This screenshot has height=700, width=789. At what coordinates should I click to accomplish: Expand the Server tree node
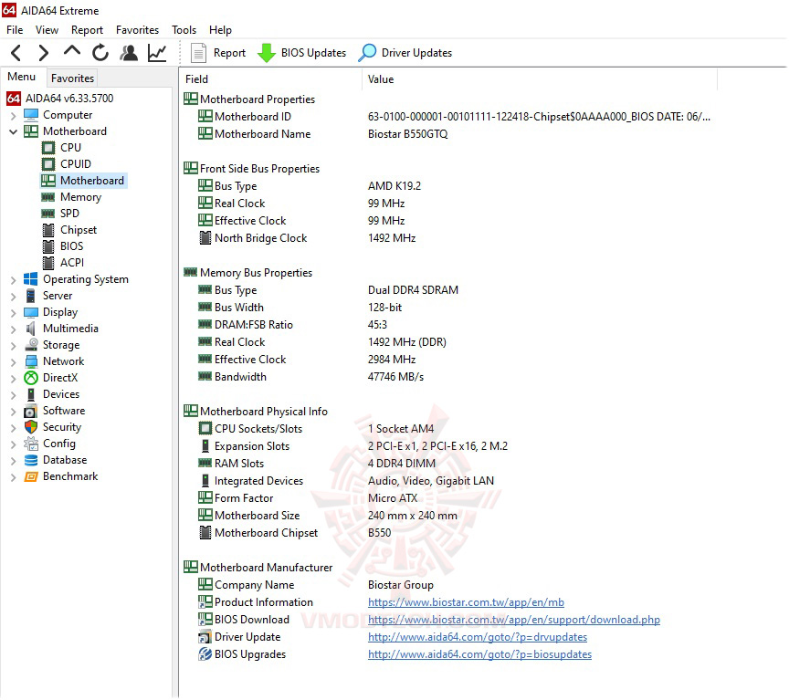pos(14,297)
